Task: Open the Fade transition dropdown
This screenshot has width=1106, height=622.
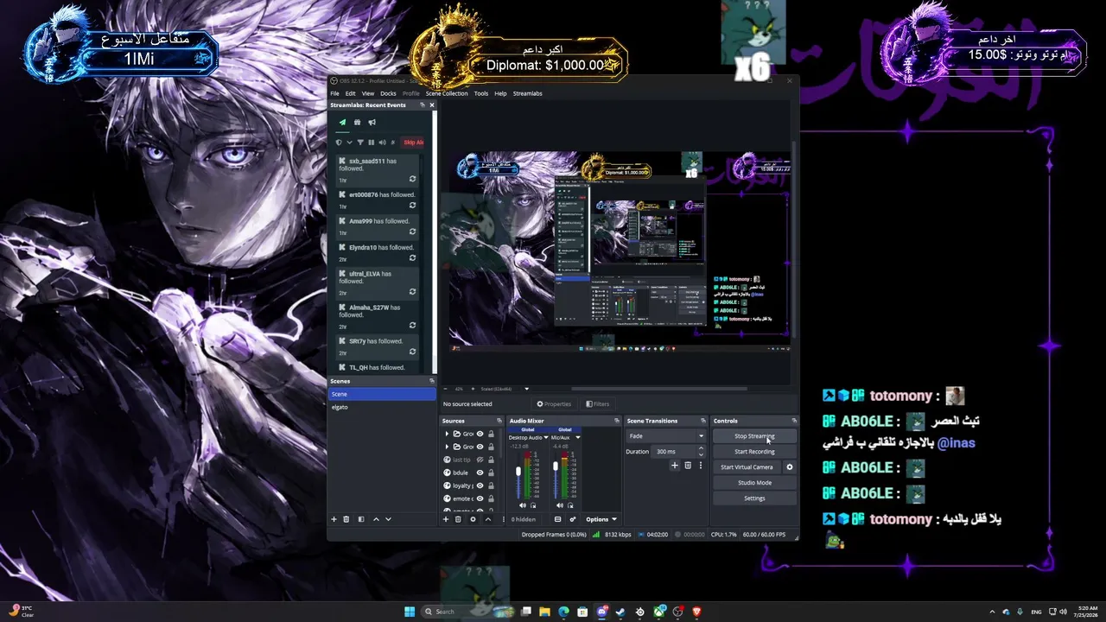Action: pos(665,436)
